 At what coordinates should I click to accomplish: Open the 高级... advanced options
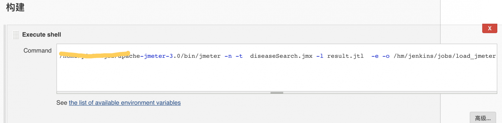(483, 118)
